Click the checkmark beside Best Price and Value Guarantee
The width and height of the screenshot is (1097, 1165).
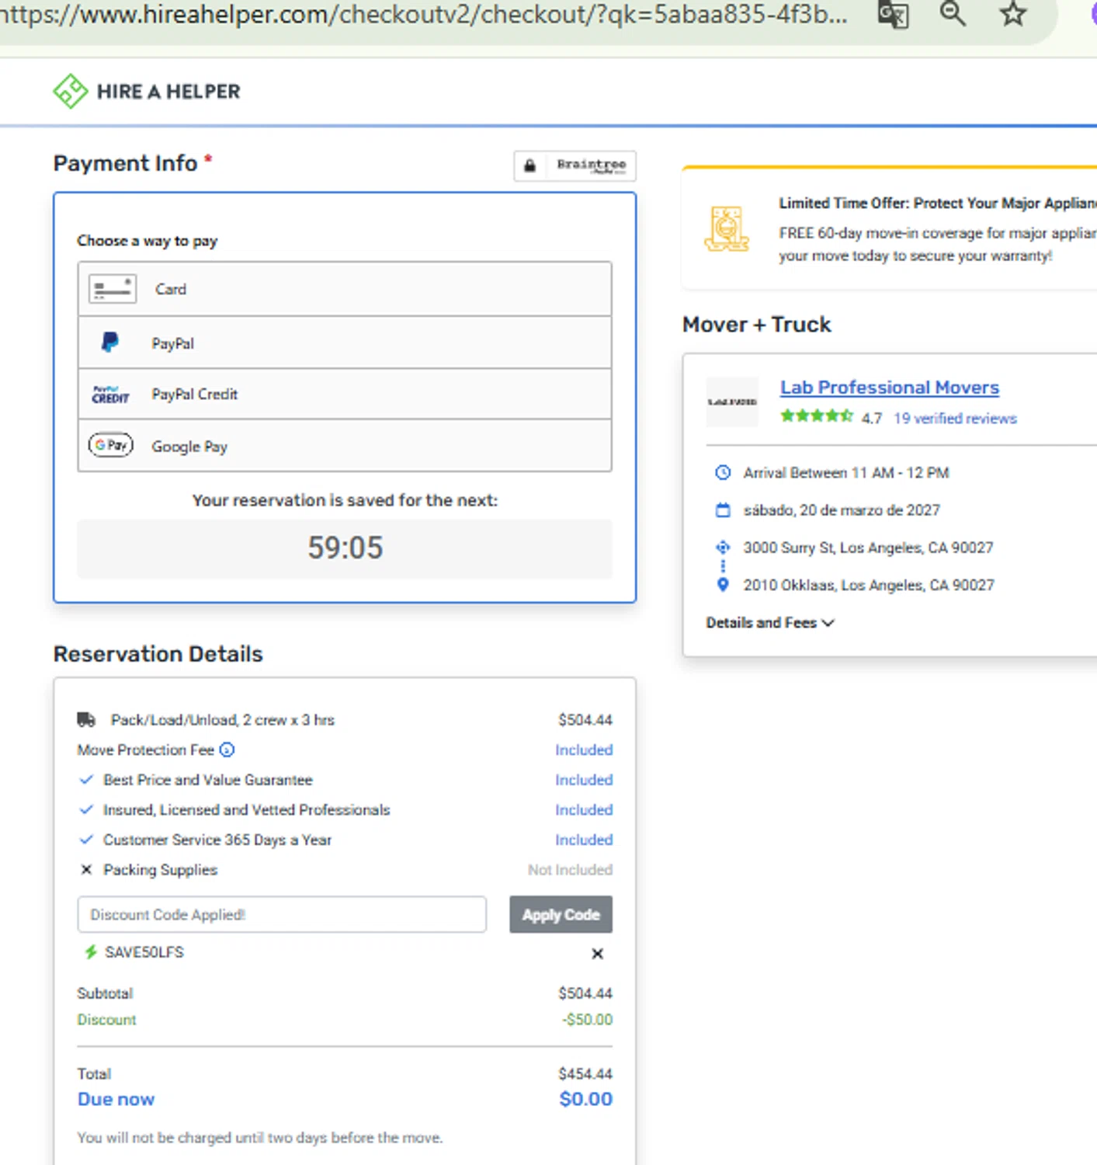pos(86,779)
